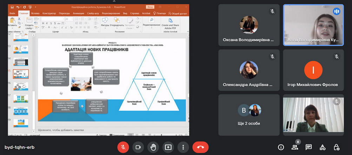Switch to the Анимация ribbon tab
Image resolution: width=352 pixels, height=155 pixels.
pos(79,13)
